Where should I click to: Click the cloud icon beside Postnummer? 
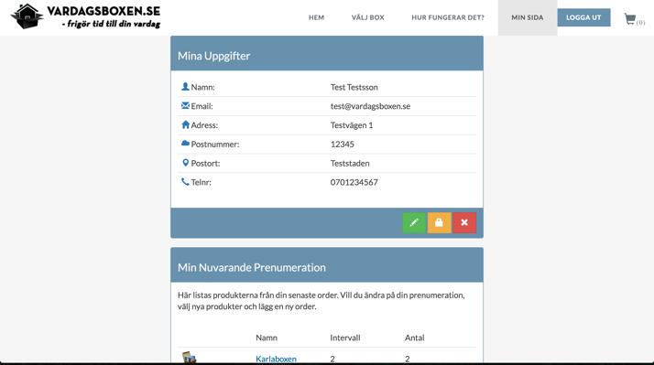pyautogui.click(x=185, y=144)
